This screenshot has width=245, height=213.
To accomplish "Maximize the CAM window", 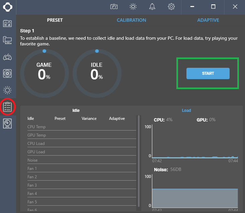I will 213,7.
